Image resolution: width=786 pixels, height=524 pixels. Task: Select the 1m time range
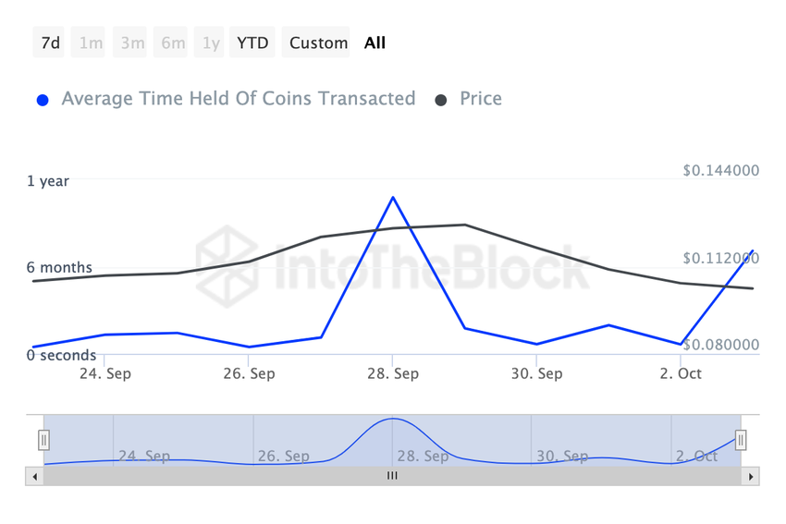click(91, 43)
